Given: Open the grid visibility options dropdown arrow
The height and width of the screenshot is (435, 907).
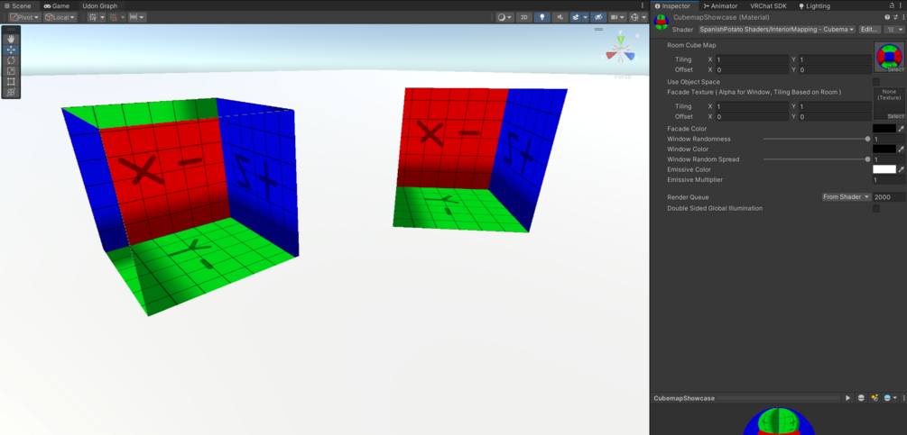Looking at the screenshot, I should (x=102, y=17).
